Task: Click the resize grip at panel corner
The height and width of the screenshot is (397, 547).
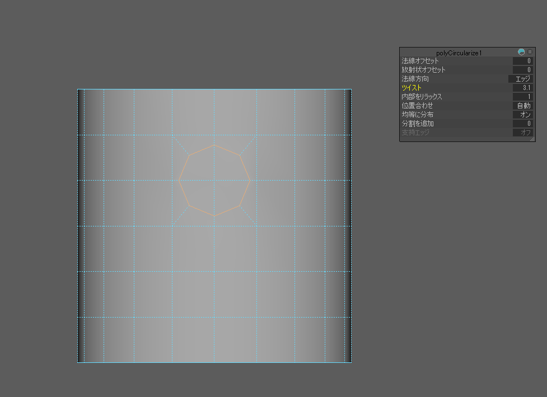Action: (532, 139)
